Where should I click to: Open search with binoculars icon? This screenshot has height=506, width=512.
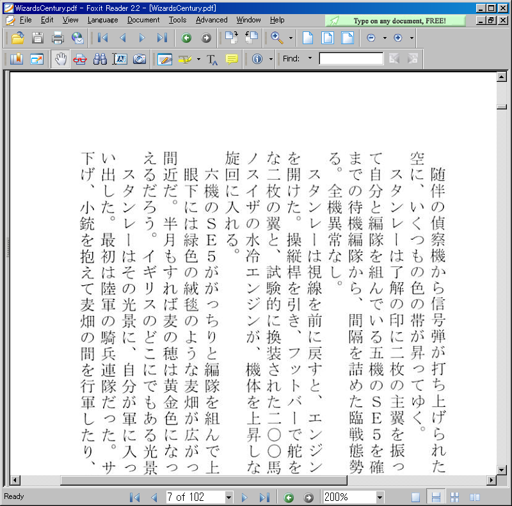100,59
